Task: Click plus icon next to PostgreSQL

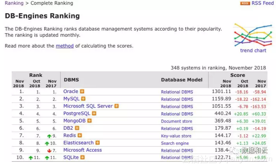Action: pyautogui.click(x=94, y=113)
